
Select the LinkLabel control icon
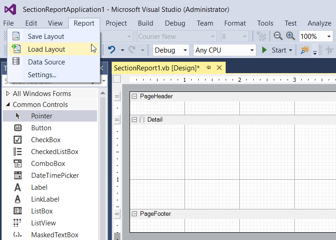tap(17, 199)
